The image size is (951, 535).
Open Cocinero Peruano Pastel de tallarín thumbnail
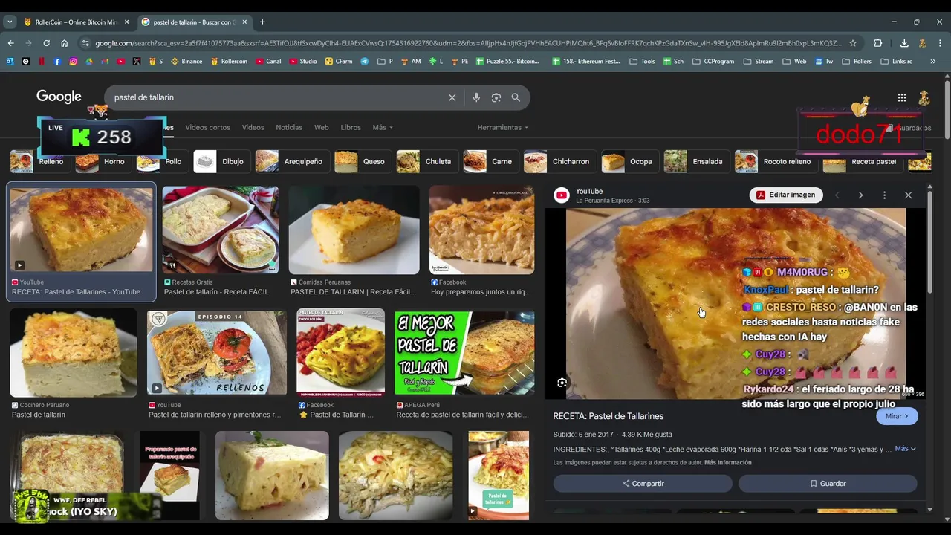point(74,354)
